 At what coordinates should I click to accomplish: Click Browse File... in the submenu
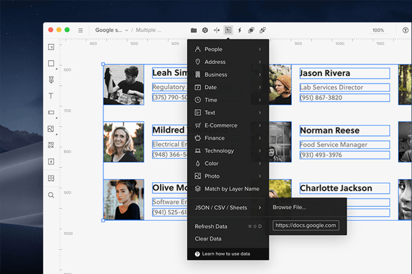289,207
